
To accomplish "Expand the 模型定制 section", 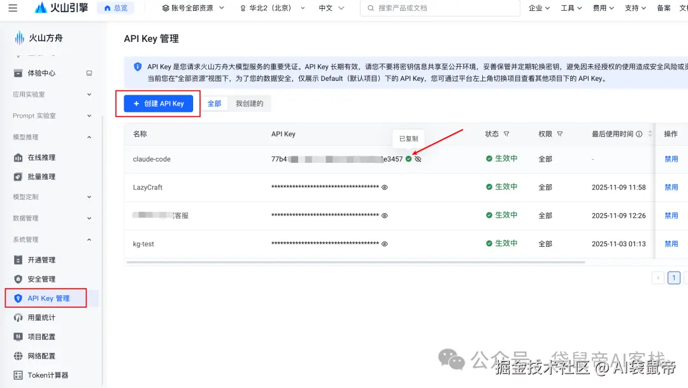I will [52, 197].
